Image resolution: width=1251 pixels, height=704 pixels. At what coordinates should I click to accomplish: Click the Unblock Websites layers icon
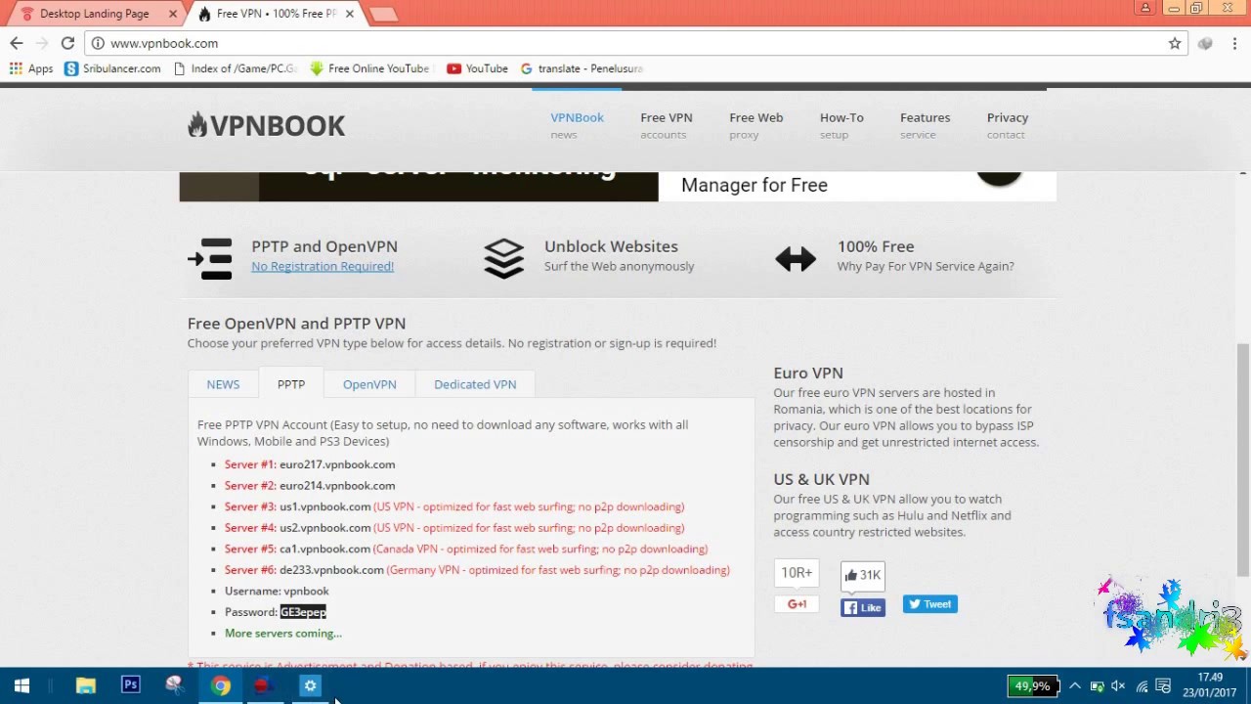(x=503, y=258)
